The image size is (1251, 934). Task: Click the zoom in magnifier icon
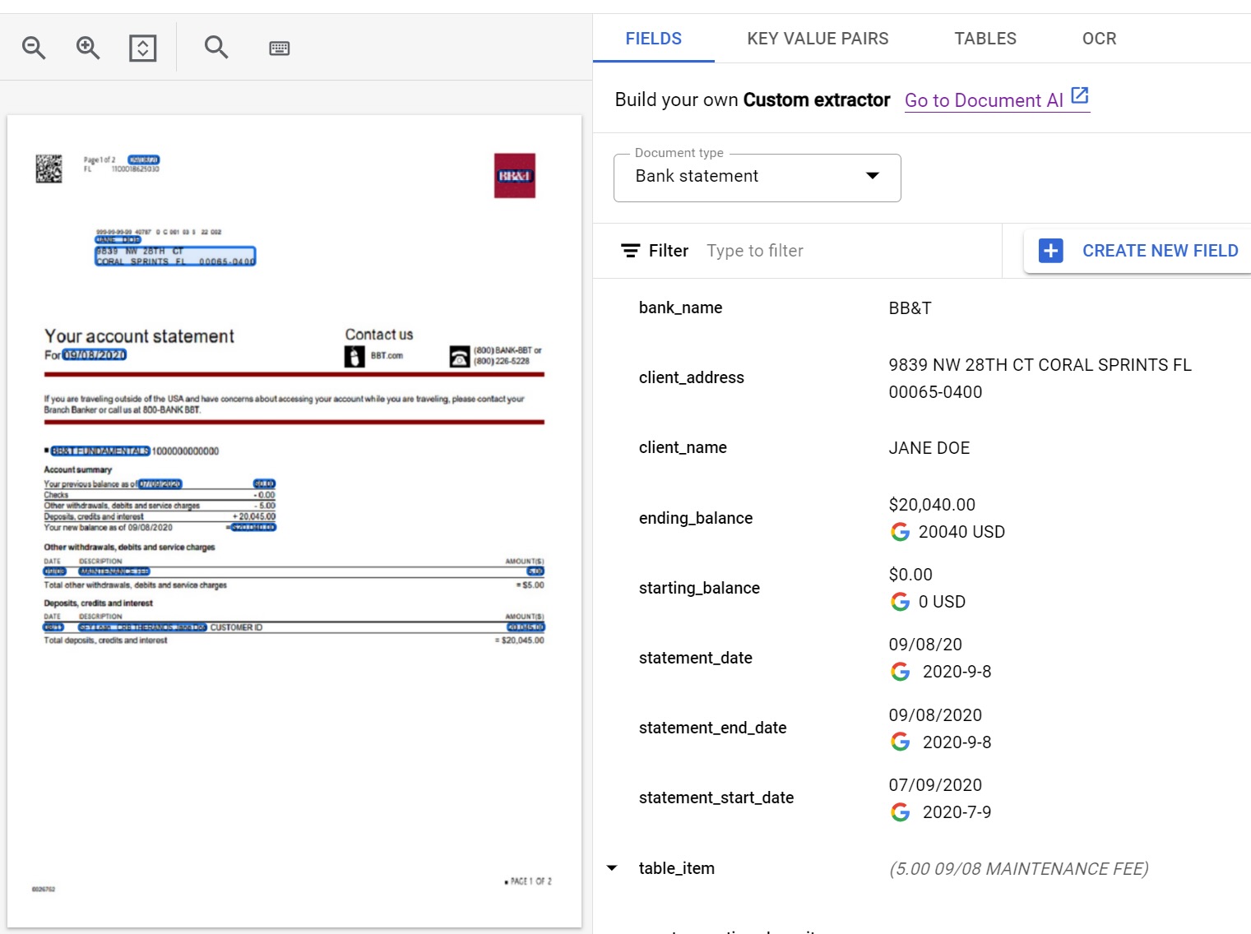88,48
